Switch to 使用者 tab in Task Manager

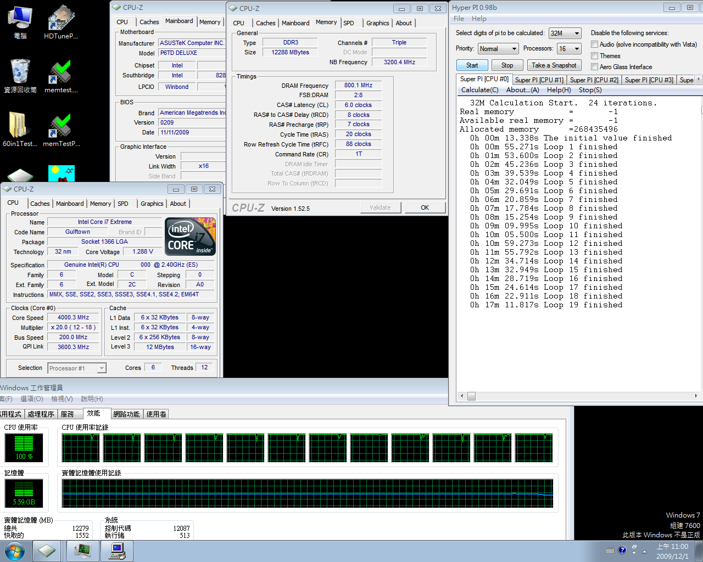[156, 414]
